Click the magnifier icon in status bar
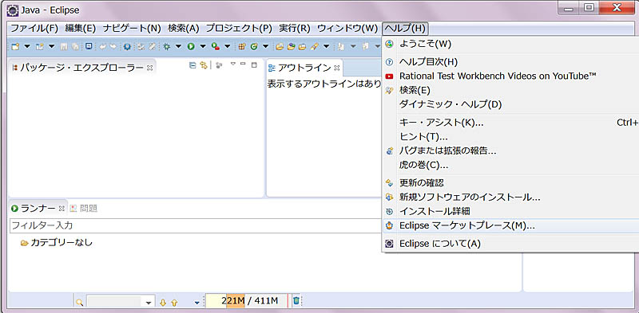The image size is (639, 313). click(80, 303)
